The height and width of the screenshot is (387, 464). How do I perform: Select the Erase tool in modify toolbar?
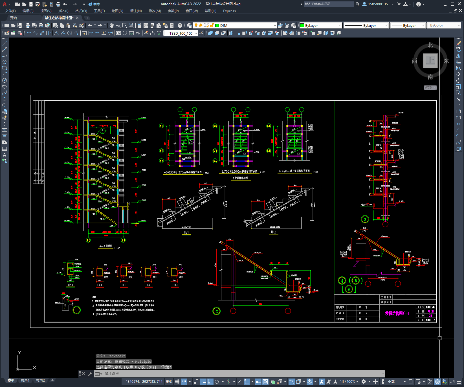coord(458,43)
